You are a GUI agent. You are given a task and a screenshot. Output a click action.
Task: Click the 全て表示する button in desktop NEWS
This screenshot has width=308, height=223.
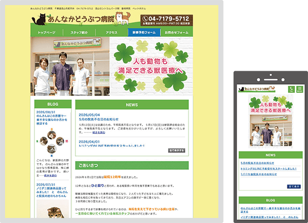[x=177, y=150]
